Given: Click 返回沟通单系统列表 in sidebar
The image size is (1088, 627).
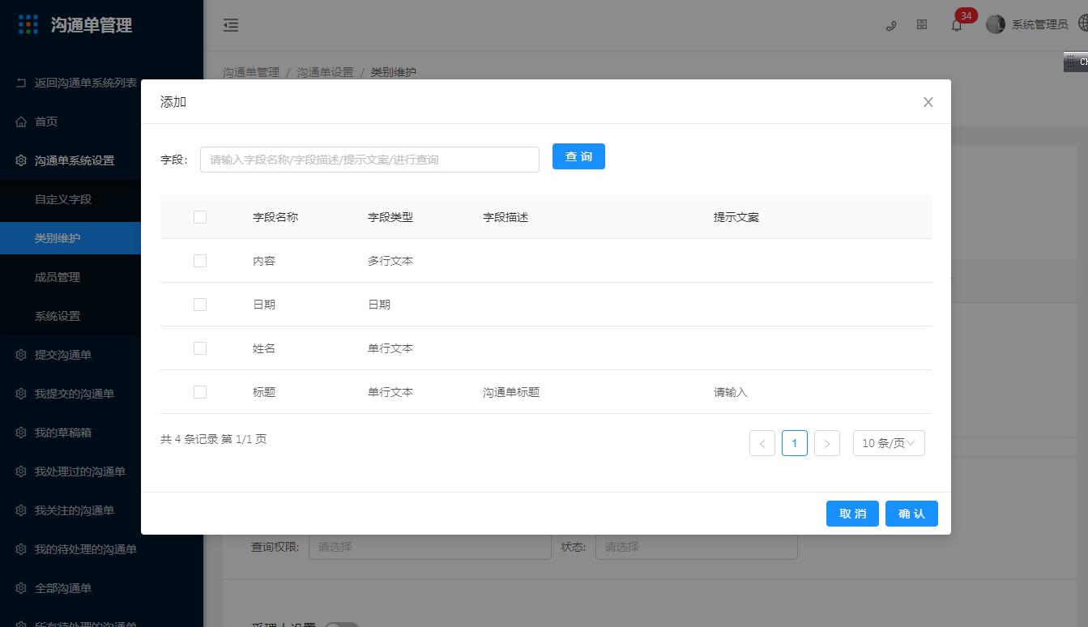Looking at the screenshot, I should coord(86,83).
